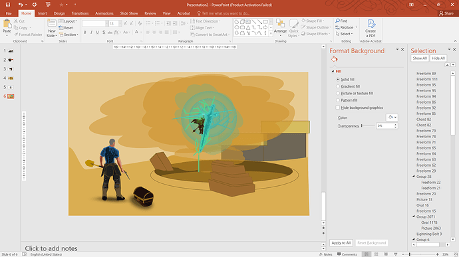The image size is (459, 257).
Task: Open Quick Styles gallery
Action: click(293, 29)
